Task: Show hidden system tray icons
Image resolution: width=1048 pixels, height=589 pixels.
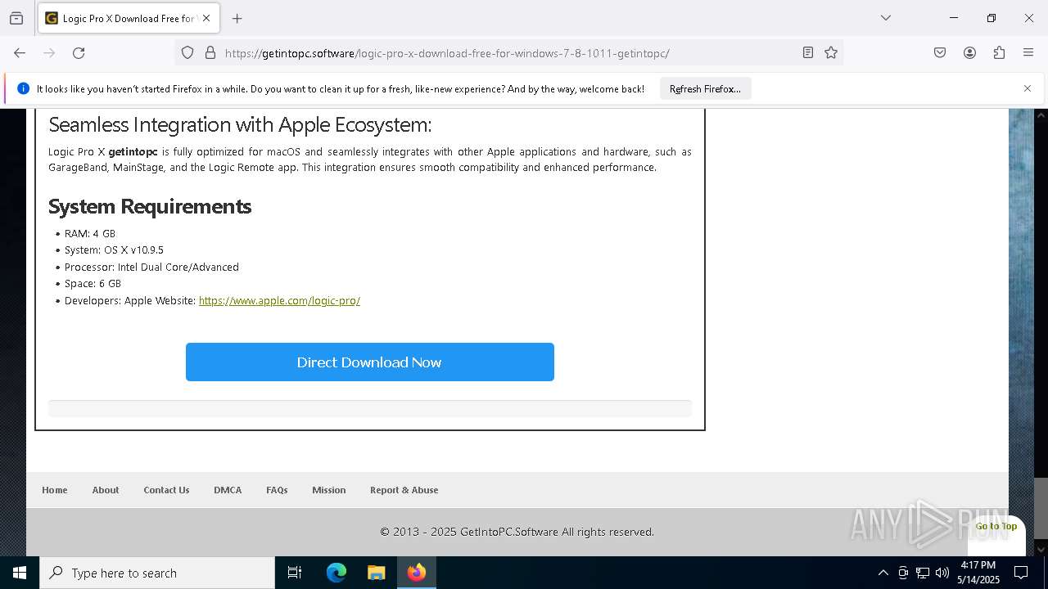Action: 883,573
